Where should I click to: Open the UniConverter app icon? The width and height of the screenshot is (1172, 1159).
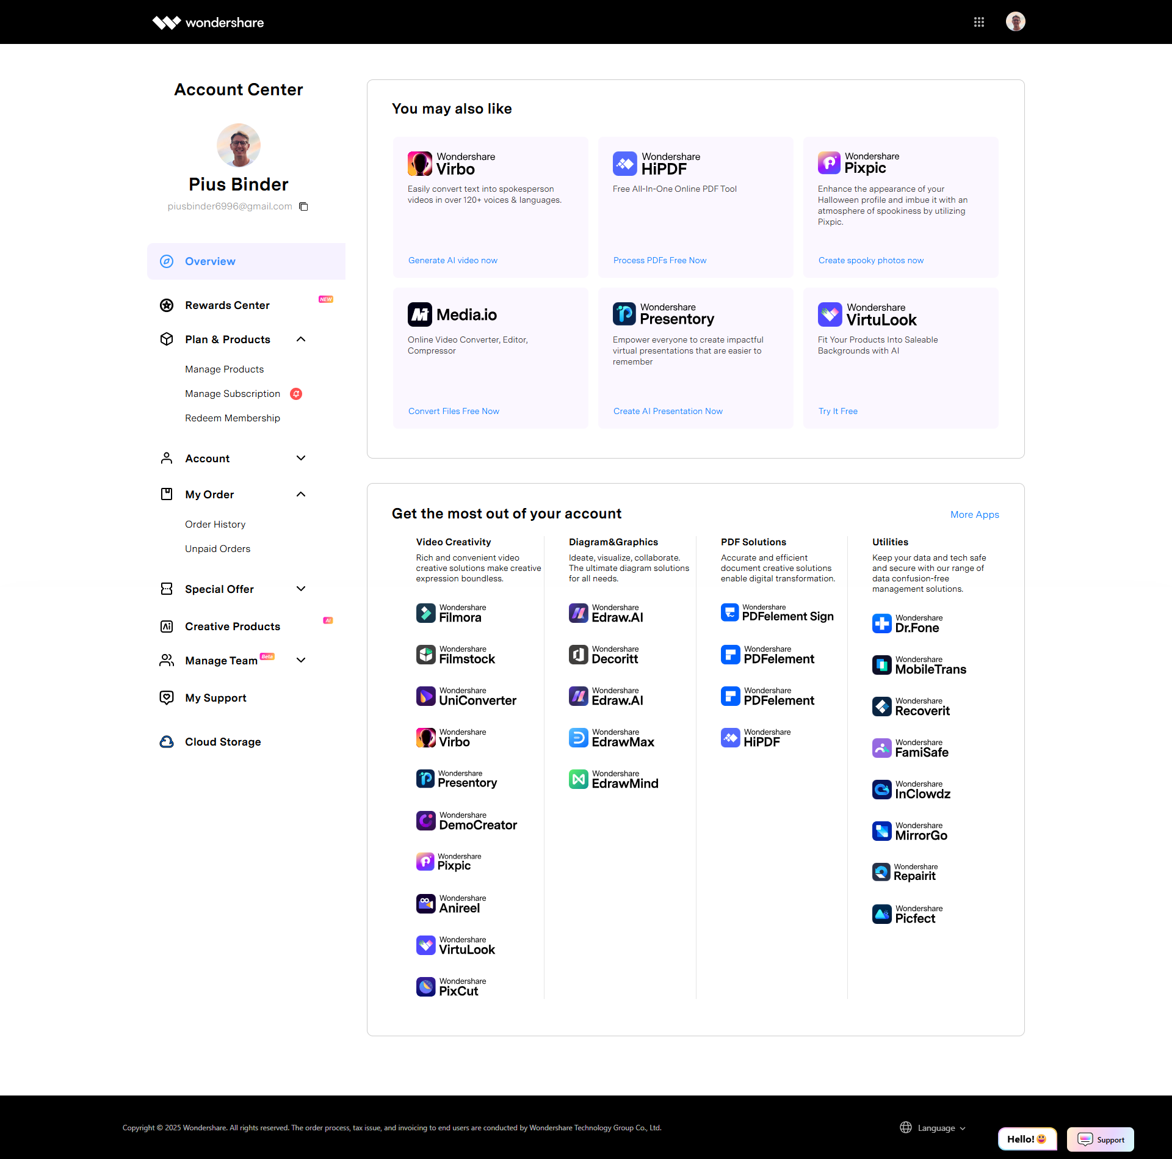[425, 696]
